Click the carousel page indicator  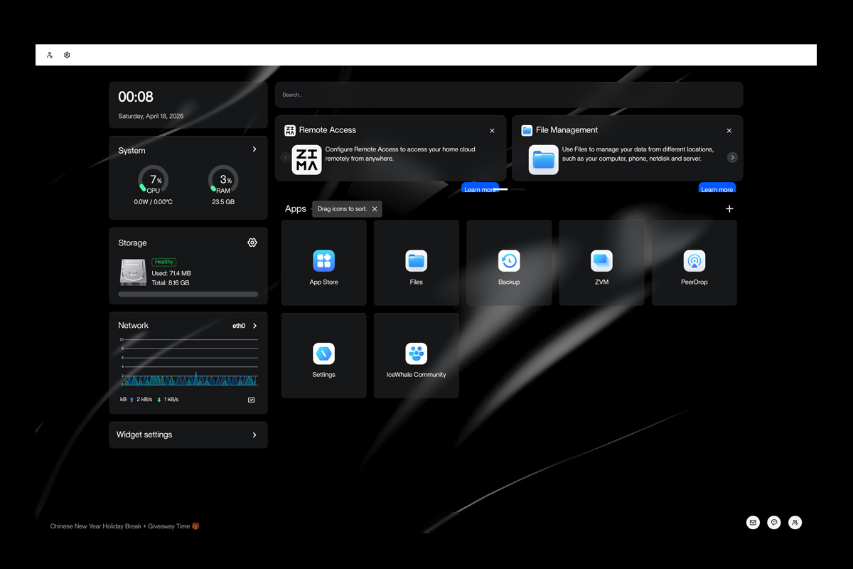click(509, 189)
